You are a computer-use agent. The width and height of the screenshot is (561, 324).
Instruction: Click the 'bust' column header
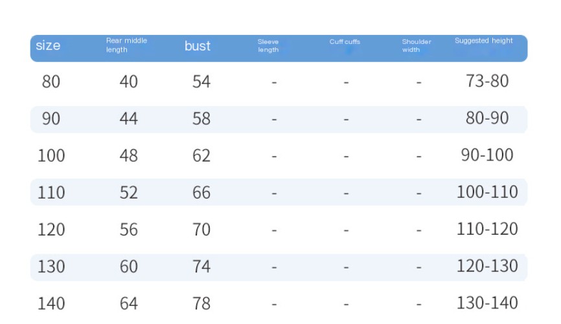pos(197,46)
